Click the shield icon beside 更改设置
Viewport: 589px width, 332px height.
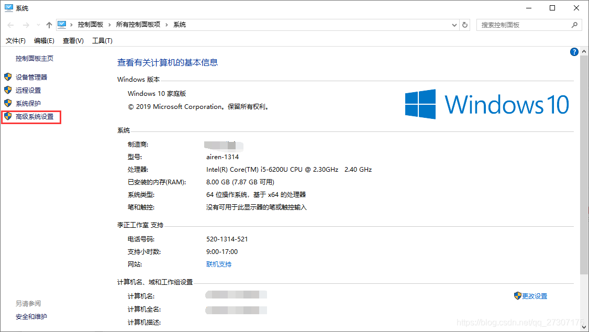click(518, 296)
